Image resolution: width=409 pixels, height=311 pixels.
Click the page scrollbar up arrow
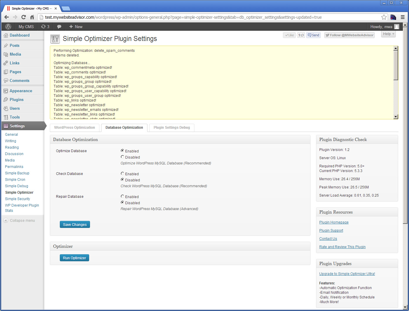tap(405, 25)
